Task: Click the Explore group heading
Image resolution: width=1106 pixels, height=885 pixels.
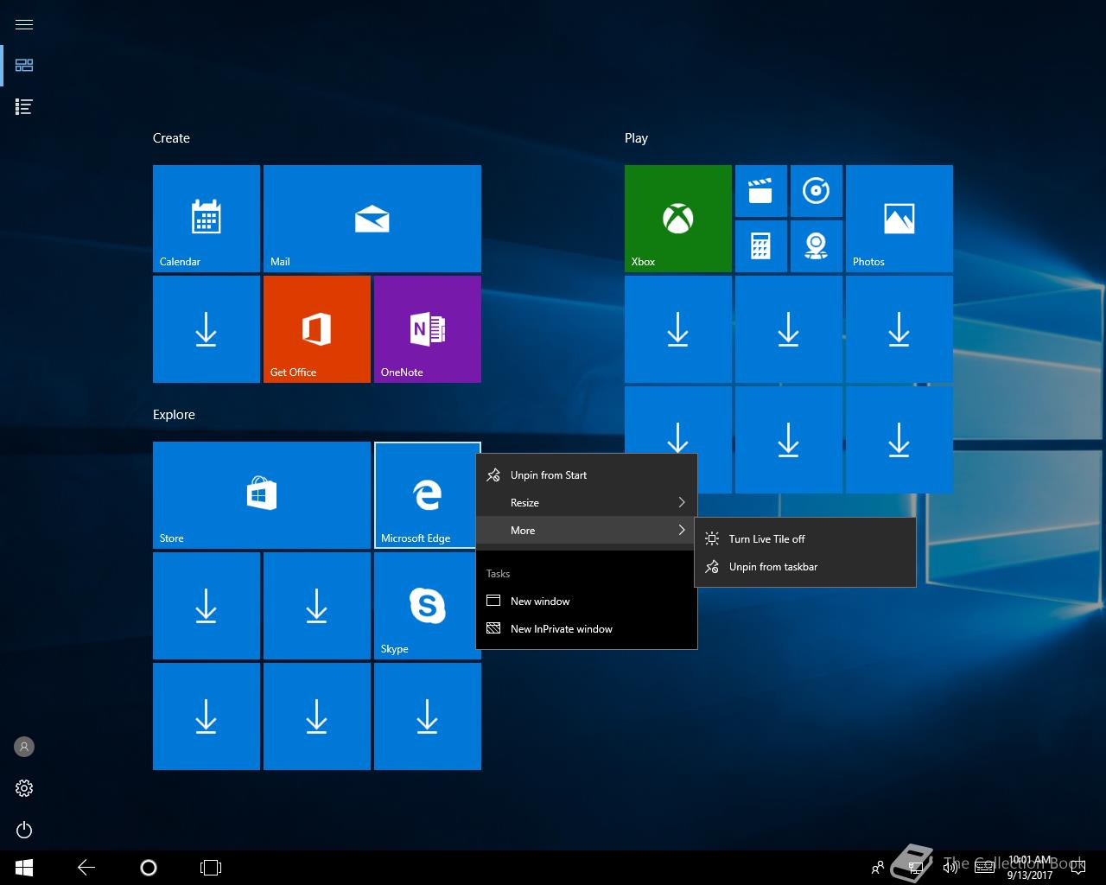Action: click(174, 415)
